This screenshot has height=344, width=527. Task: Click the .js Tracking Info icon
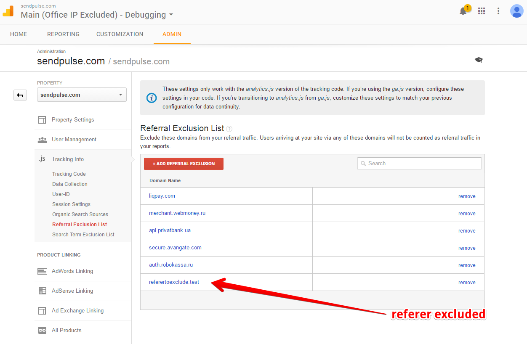42,159
